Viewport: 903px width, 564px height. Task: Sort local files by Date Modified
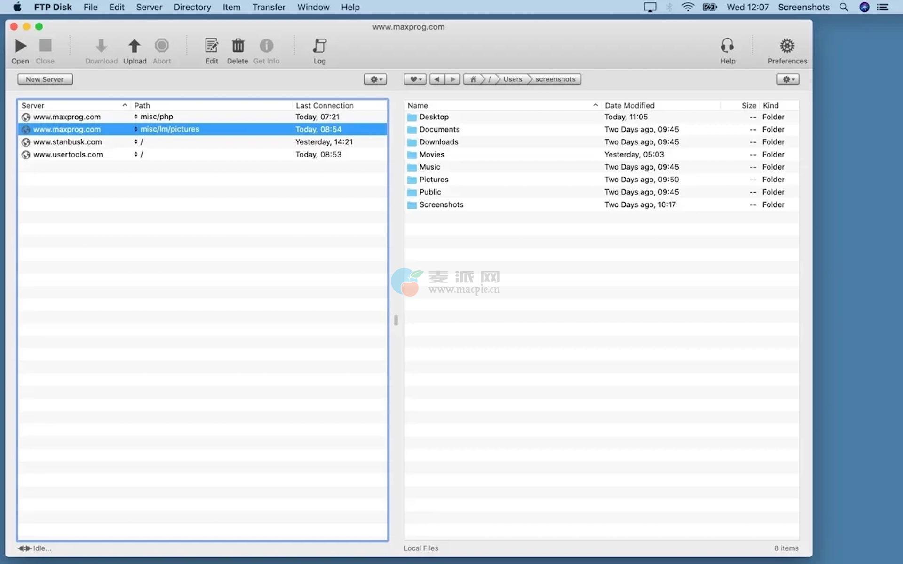coord(629,105)
